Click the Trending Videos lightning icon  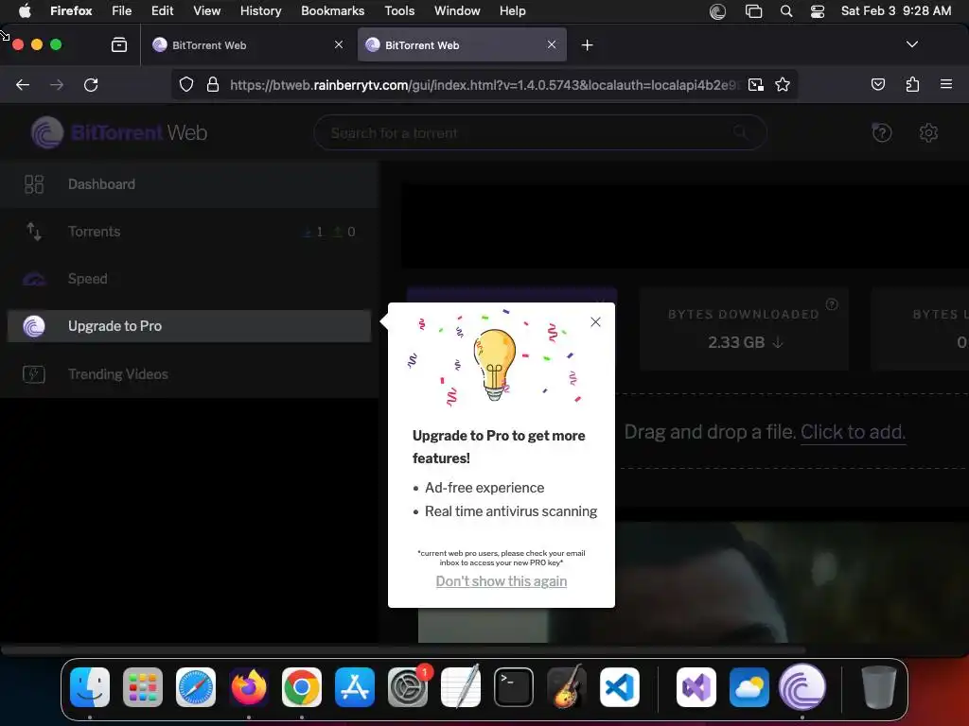34,374
